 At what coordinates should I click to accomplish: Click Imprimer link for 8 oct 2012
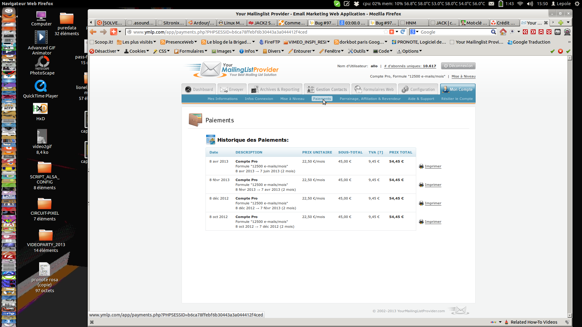pos(433,222)
